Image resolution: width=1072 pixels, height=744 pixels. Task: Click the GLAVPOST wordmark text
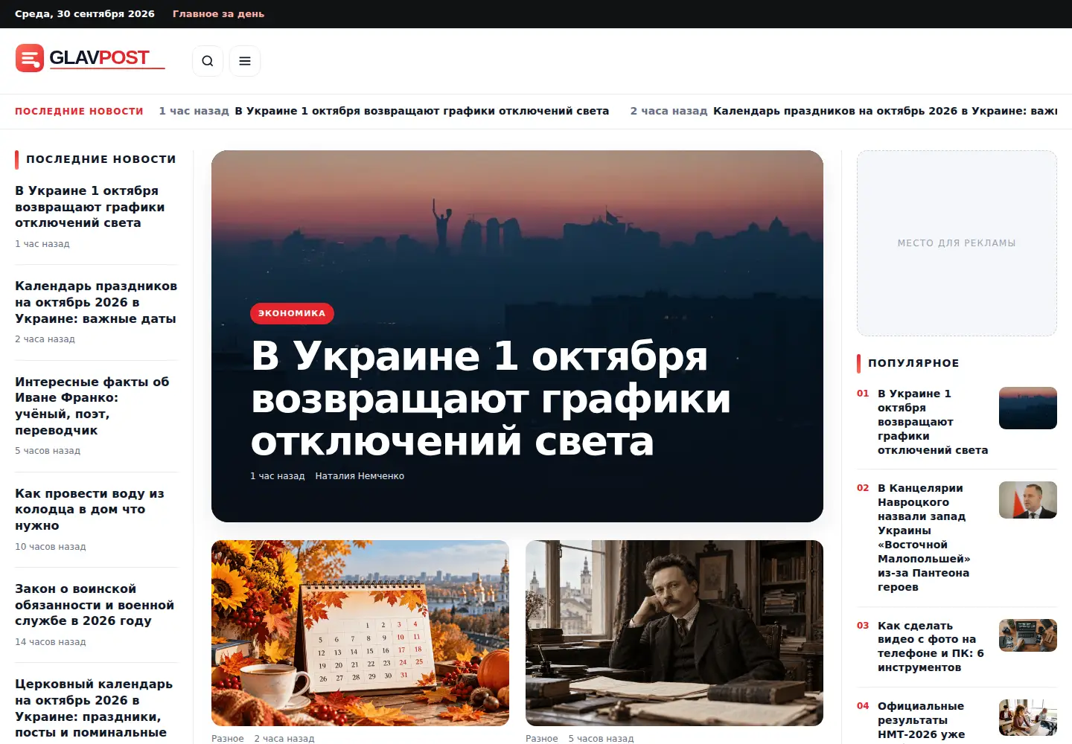pos(100,57)
